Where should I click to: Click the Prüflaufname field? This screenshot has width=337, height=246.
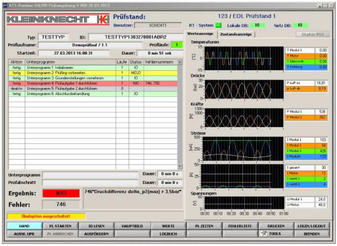(x=90, y=45)
